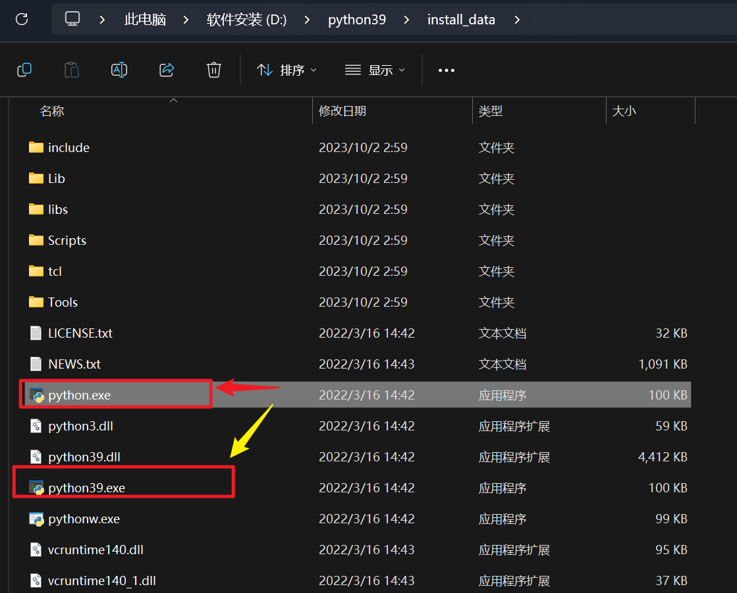The image size is (737, 593).
Task: Click the rename icon in toolbar
Action: (x=119, y=70)
